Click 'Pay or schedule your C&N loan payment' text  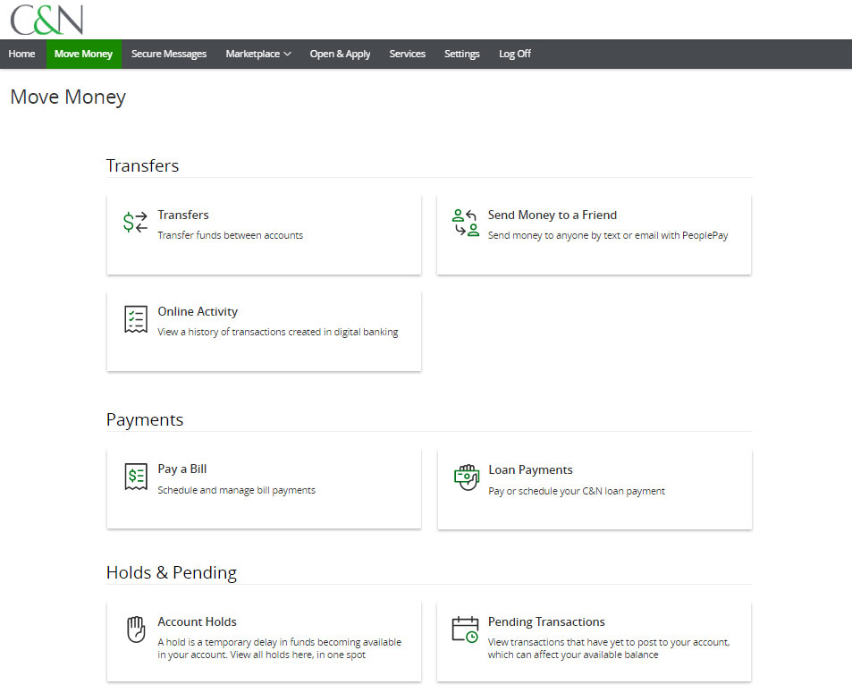[577, 491]
